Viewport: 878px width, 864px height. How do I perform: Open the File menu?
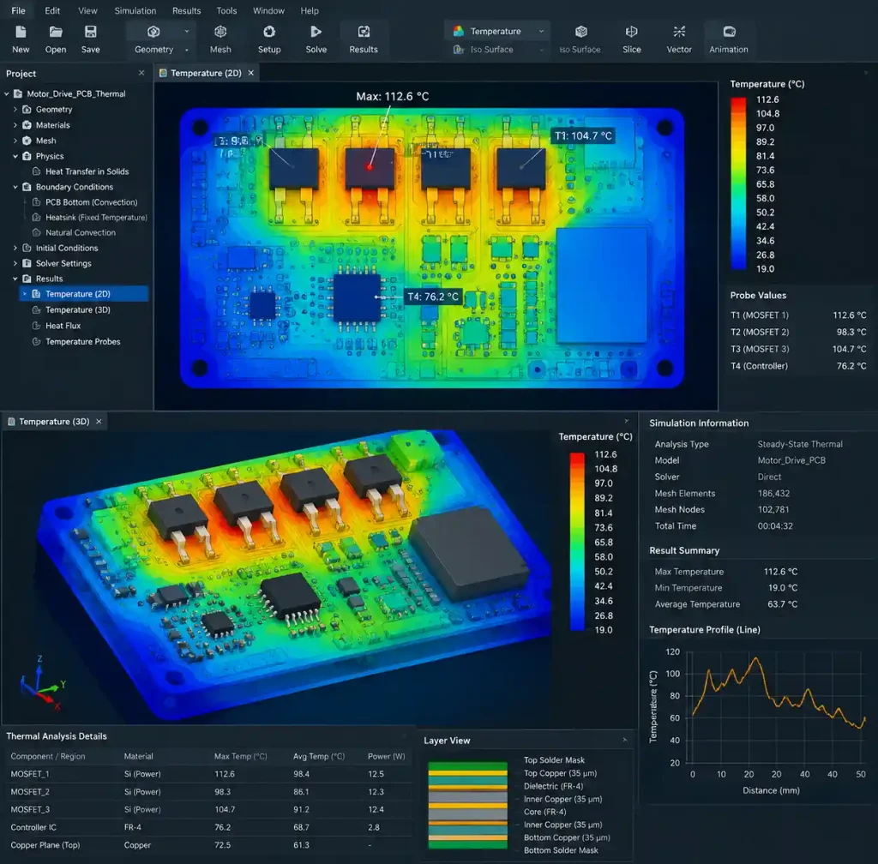[x=19, y=10]
